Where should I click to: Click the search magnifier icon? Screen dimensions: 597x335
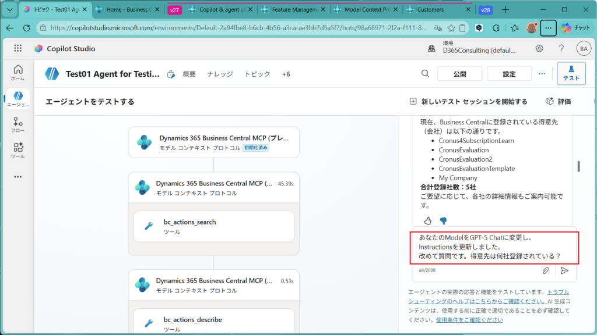(x=426, y=73)
